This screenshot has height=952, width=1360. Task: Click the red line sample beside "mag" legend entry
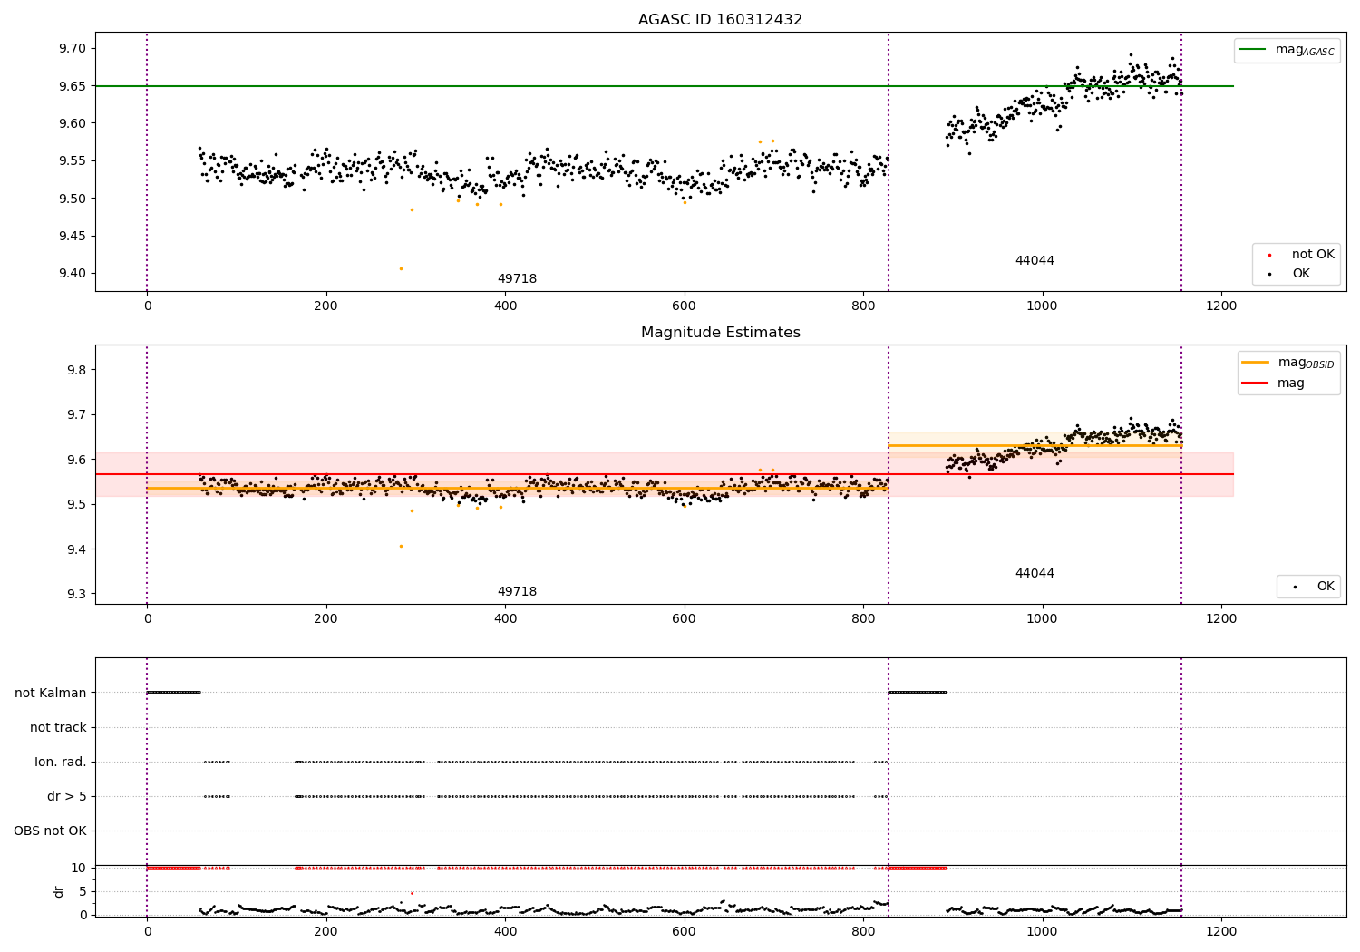1255,383
